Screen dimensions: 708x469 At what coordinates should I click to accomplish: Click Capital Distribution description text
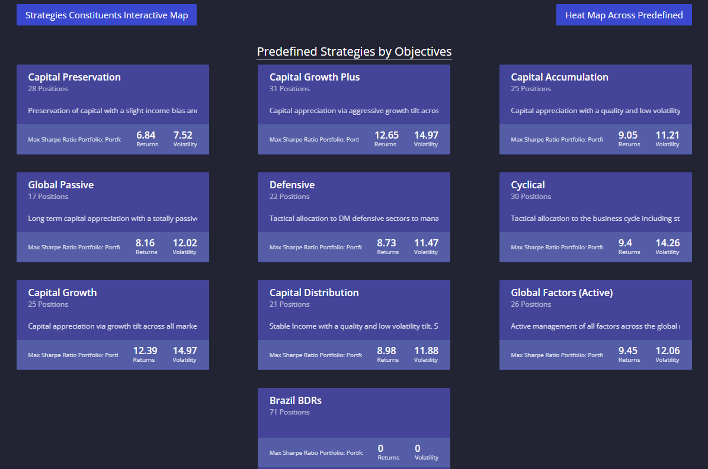tap(354, 326)
